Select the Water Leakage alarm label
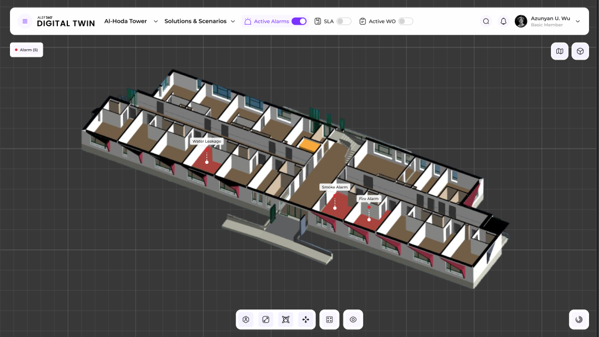599x337 pixels. click(206, 141)
